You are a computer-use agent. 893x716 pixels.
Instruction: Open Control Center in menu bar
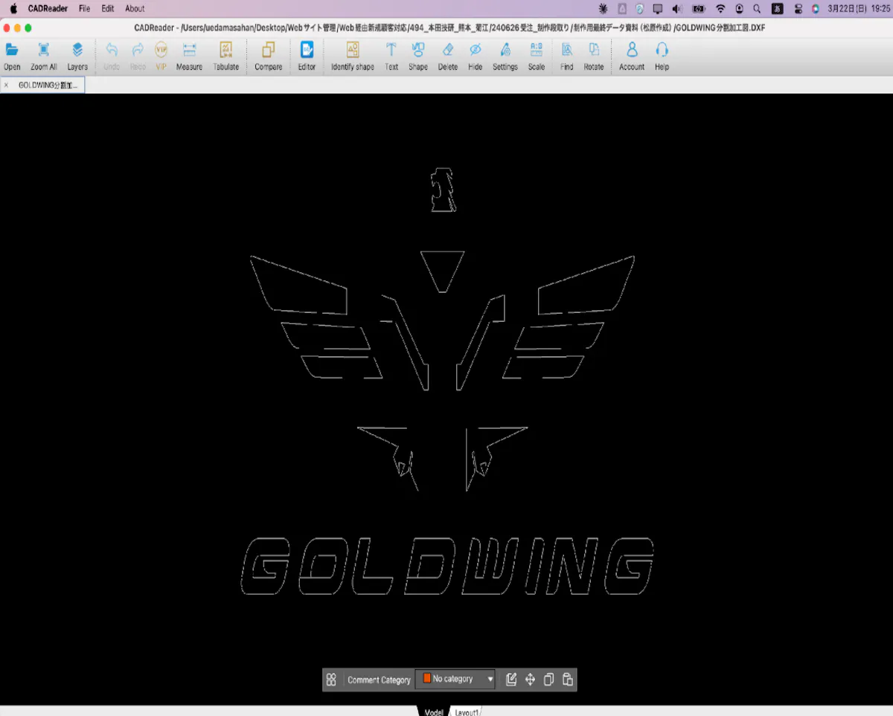pyautogui.click(x=798, y=9)
